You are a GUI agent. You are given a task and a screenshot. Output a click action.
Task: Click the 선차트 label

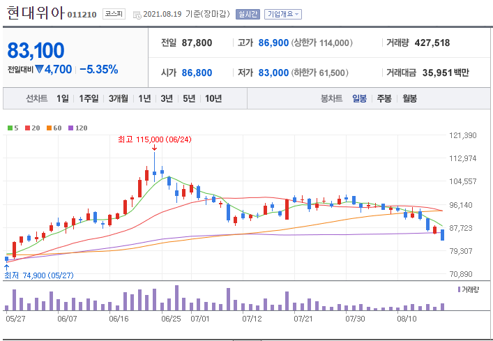point(36,99)
